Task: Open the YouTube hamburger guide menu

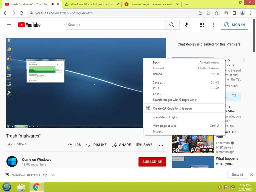Action: [9, 25]
